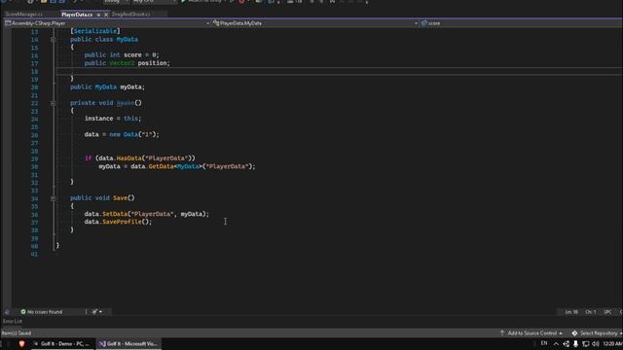The height and width of the screenshot is (350, 623).
Task: Click the Add to Source Control arrow icon
Action: click(x=502, y=333)
